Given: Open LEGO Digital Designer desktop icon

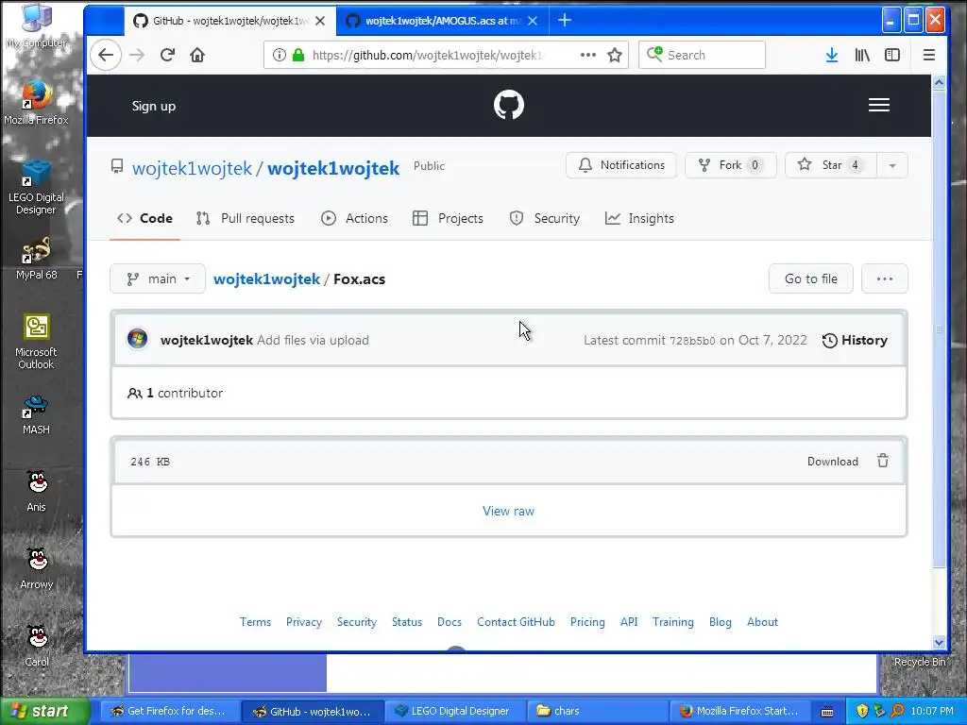Looking at the screenshot, I should coord(37,186).
